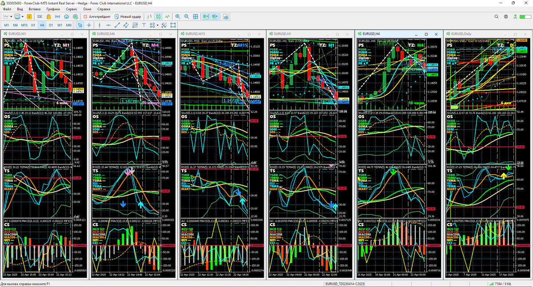The image size is (533, 287).
Task: Expand the shapes objects dropdown arrow
Action: [x=157, y=25]
